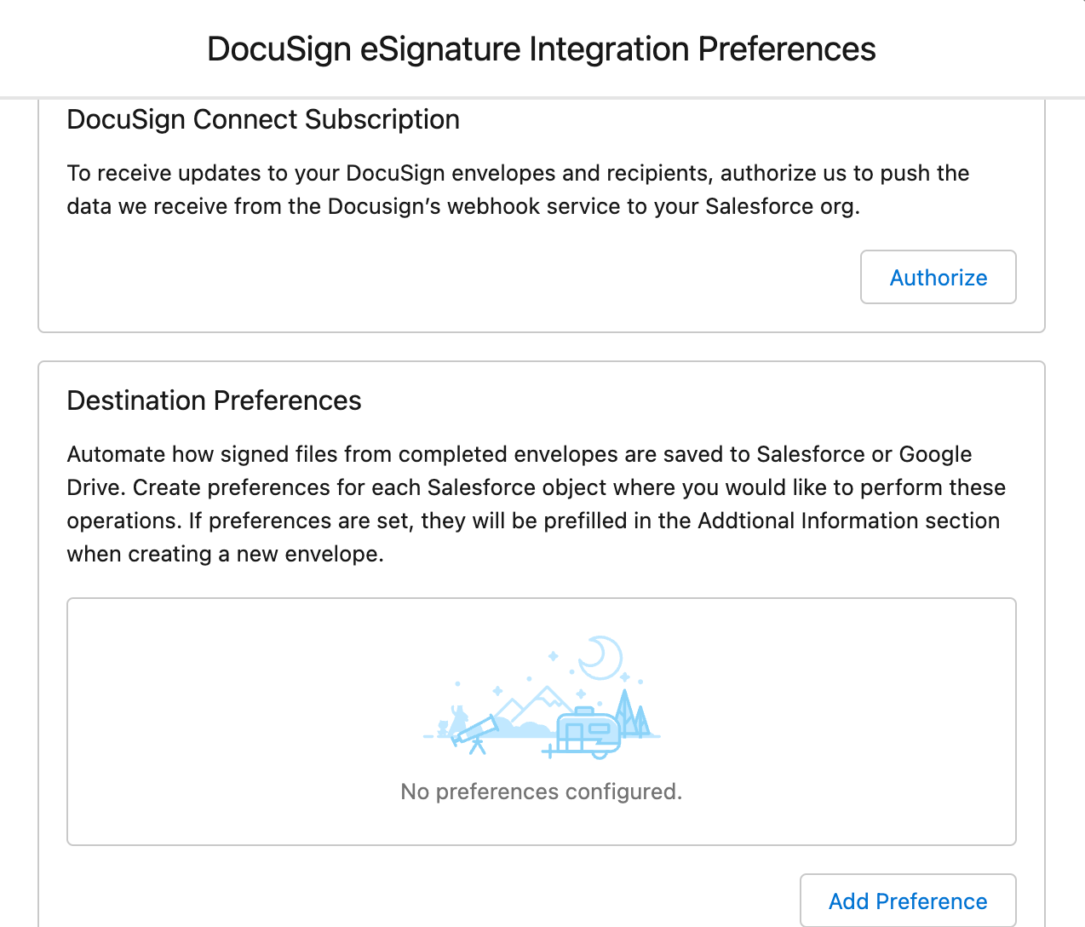Click "Addtional Information" in the description paragraph

[808, 521]
